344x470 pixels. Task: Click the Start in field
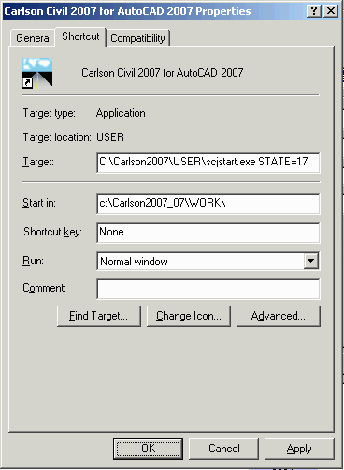pos(208,204)
